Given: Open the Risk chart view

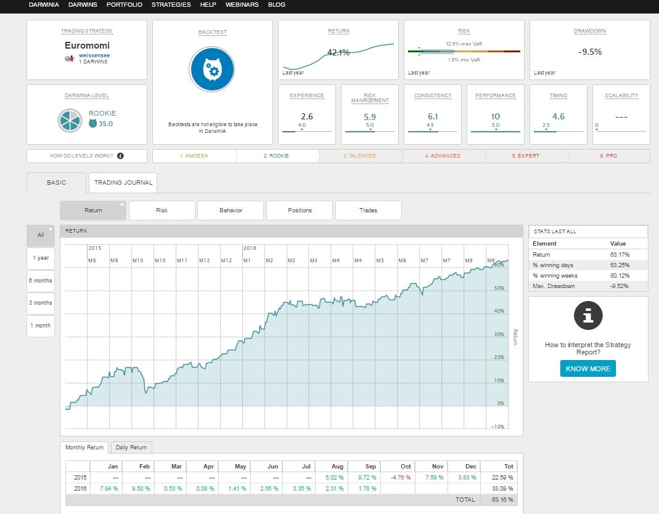Looking at the screenshot, I should click(162, 211).
